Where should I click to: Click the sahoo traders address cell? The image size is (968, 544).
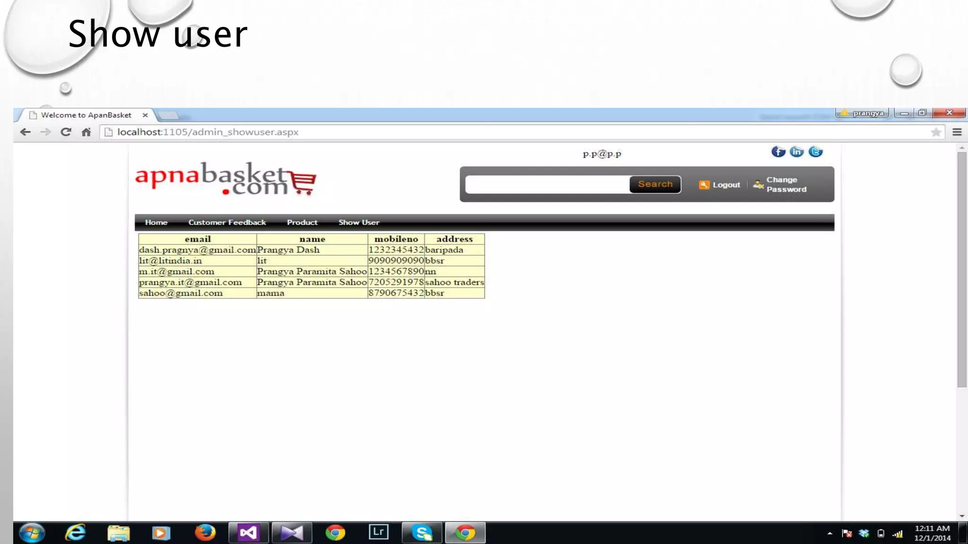pos(454,282)
